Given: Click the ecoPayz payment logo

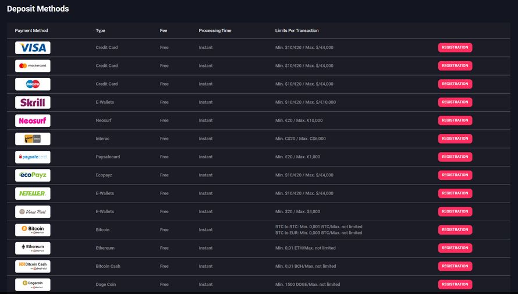Looking at the screenshot, I should click(x=33, y=175).
